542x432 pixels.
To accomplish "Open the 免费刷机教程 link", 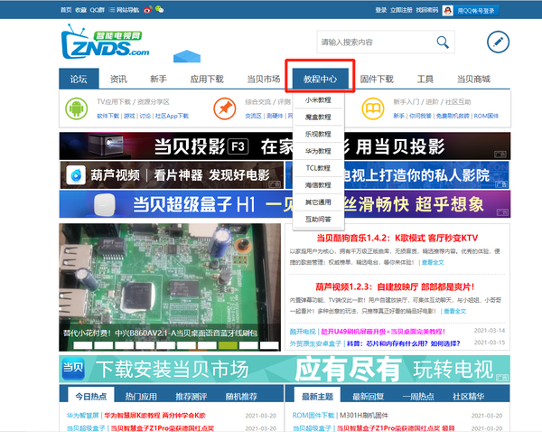I will (x=453, y=116).
